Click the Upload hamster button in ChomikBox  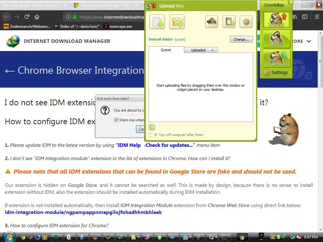click(x=276, y=20)
